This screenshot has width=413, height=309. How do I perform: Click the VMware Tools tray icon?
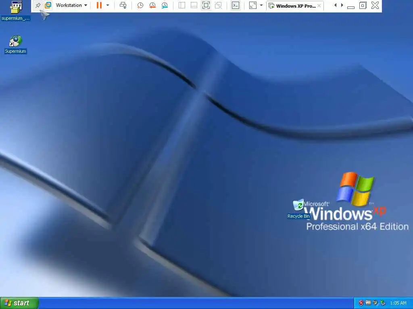(x=368, y=303)
